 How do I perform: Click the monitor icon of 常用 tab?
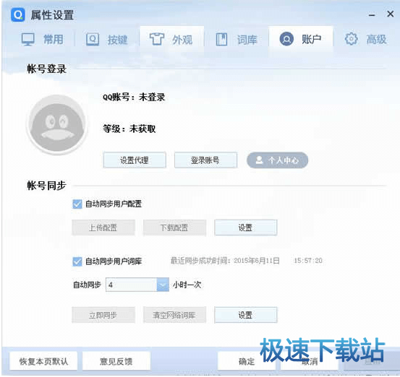(27, 39)
